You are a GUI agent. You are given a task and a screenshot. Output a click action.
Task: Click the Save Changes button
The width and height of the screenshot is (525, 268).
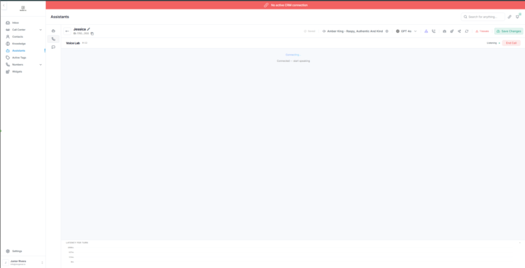[x=509, y=31]
